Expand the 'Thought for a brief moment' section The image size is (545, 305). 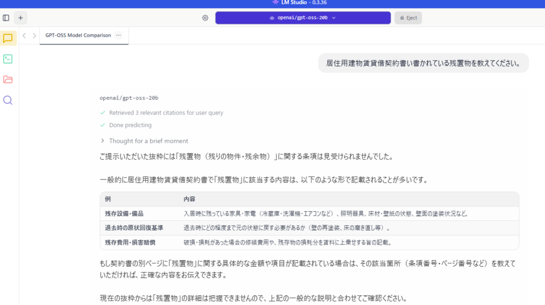pyautogui.click(x=144, y=141)
